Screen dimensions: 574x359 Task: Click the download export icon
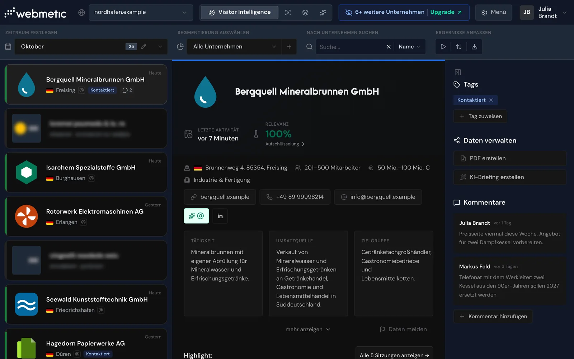474,47
